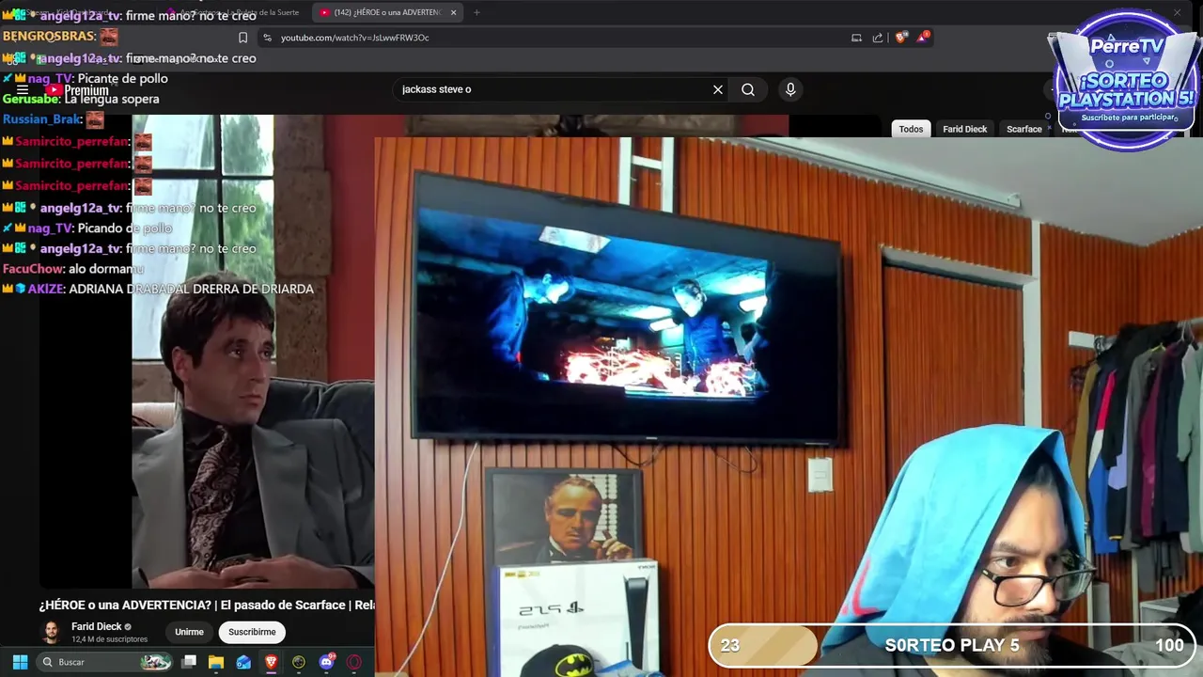Click the SORTEO PLAY 5 progress bar
The width and height of the screenshot is (1203, 677).
952,645
